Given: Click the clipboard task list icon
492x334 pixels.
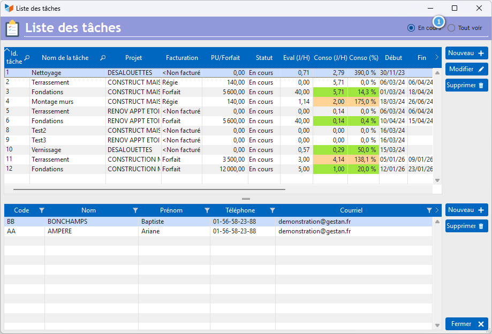Looking at the screenshot, I should click(x=12, y=28).
